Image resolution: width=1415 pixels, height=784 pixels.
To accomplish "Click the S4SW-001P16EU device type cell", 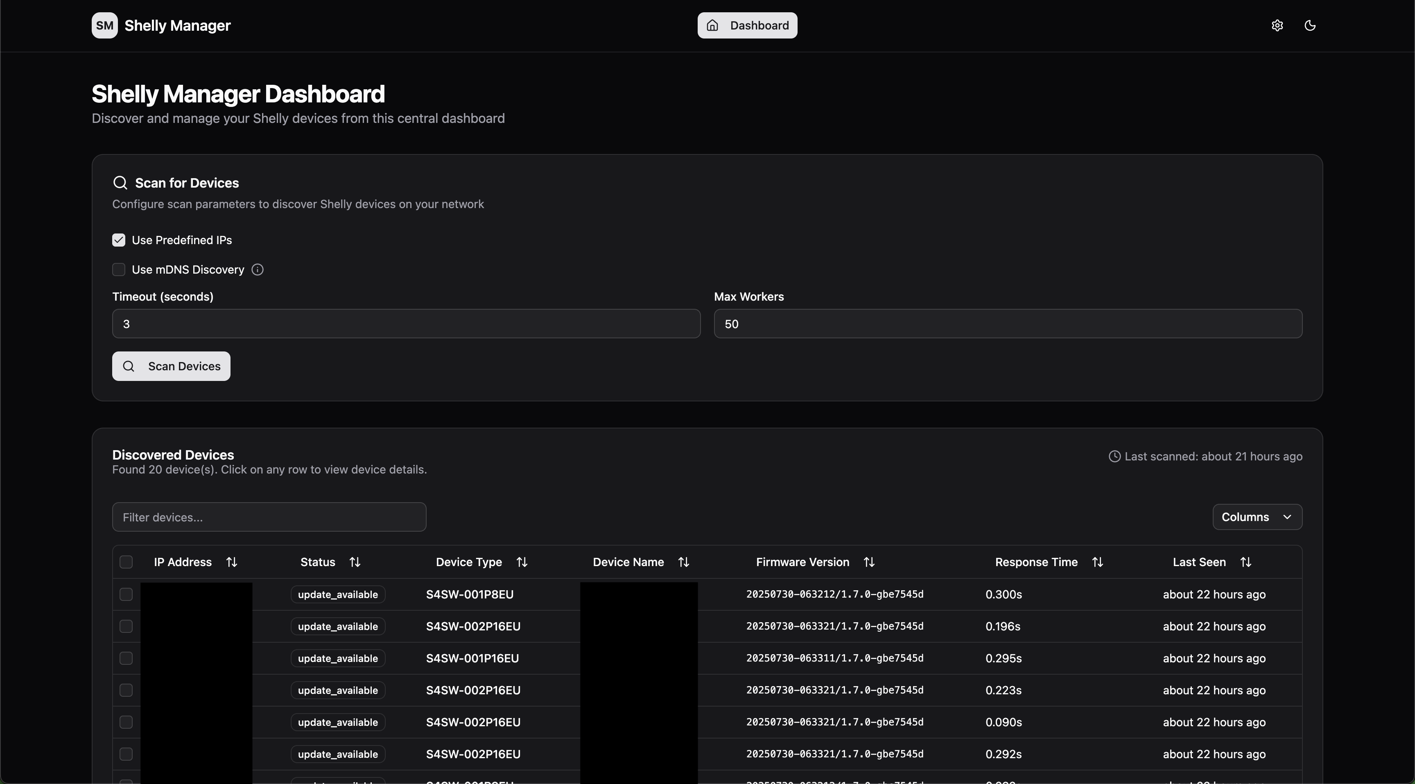I will [x=472, y=658].
